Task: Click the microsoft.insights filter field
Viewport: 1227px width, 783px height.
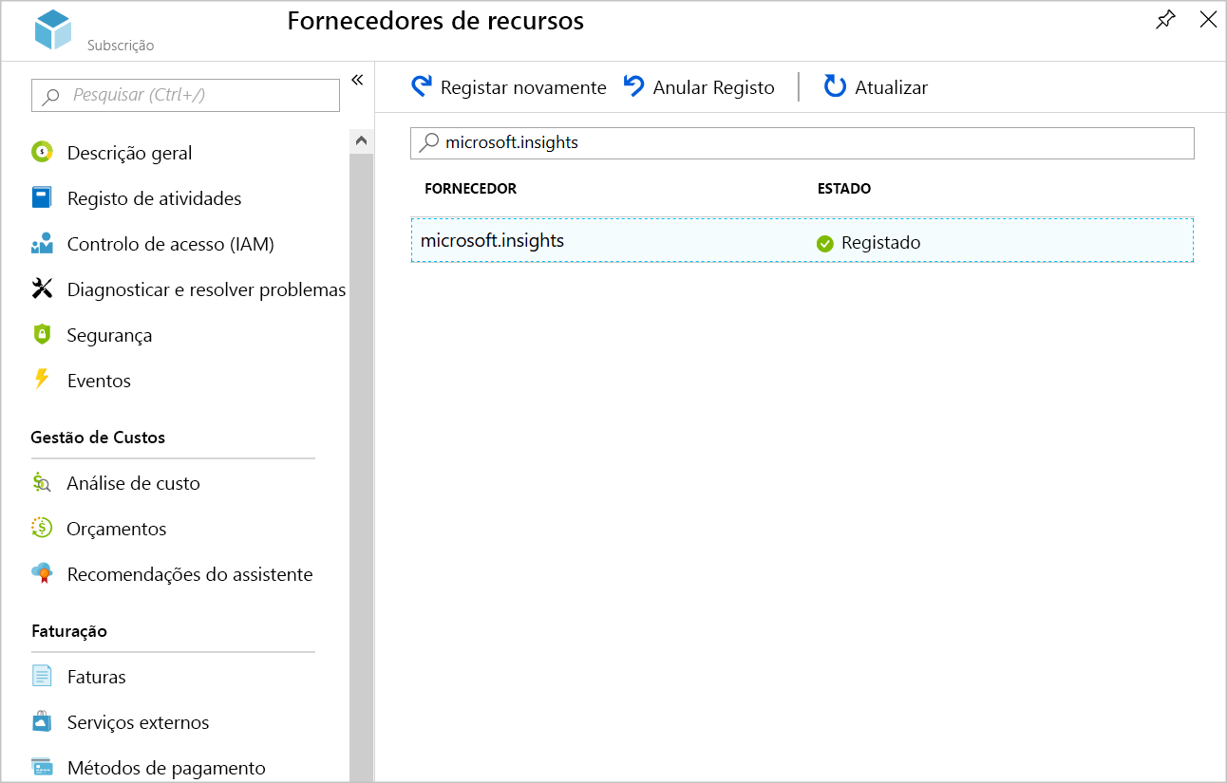Action: coord(802,143)
